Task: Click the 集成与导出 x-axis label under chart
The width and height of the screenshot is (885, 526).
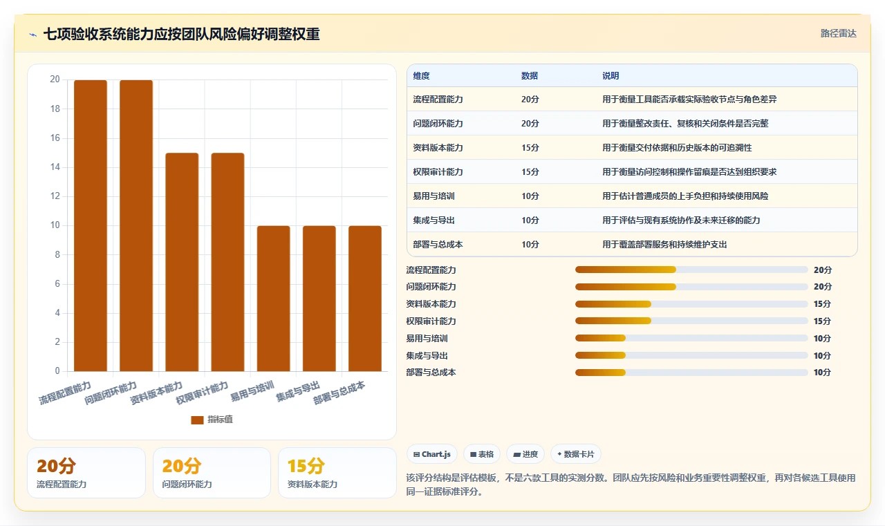Action: (x=299, y=390)
